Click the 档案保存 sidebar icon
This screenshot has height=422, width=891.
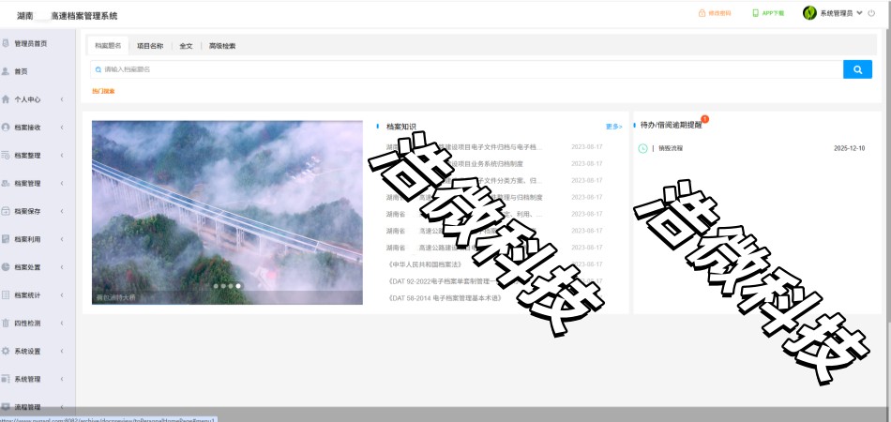pyautogui.click(x=6, y=211)
